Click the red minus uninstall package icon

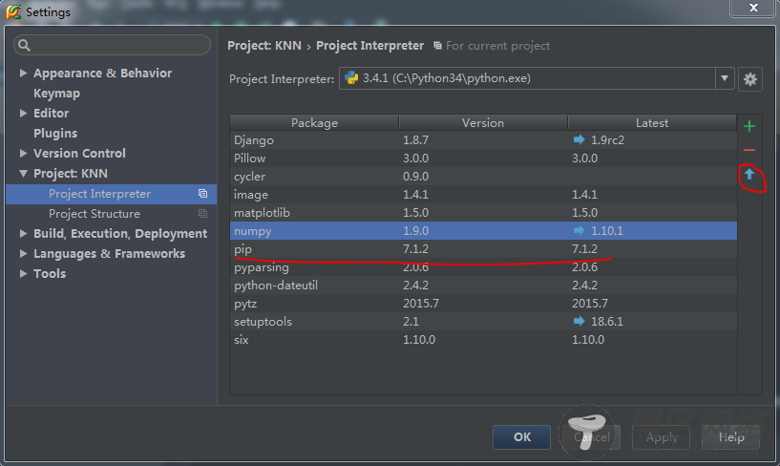(749, 150)
